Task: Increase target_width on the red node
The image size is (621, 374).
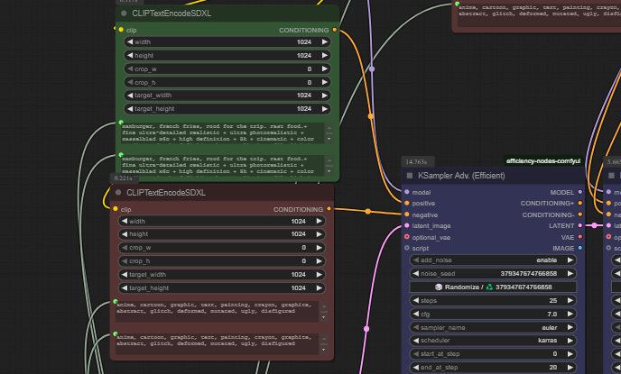Action: 320,274
